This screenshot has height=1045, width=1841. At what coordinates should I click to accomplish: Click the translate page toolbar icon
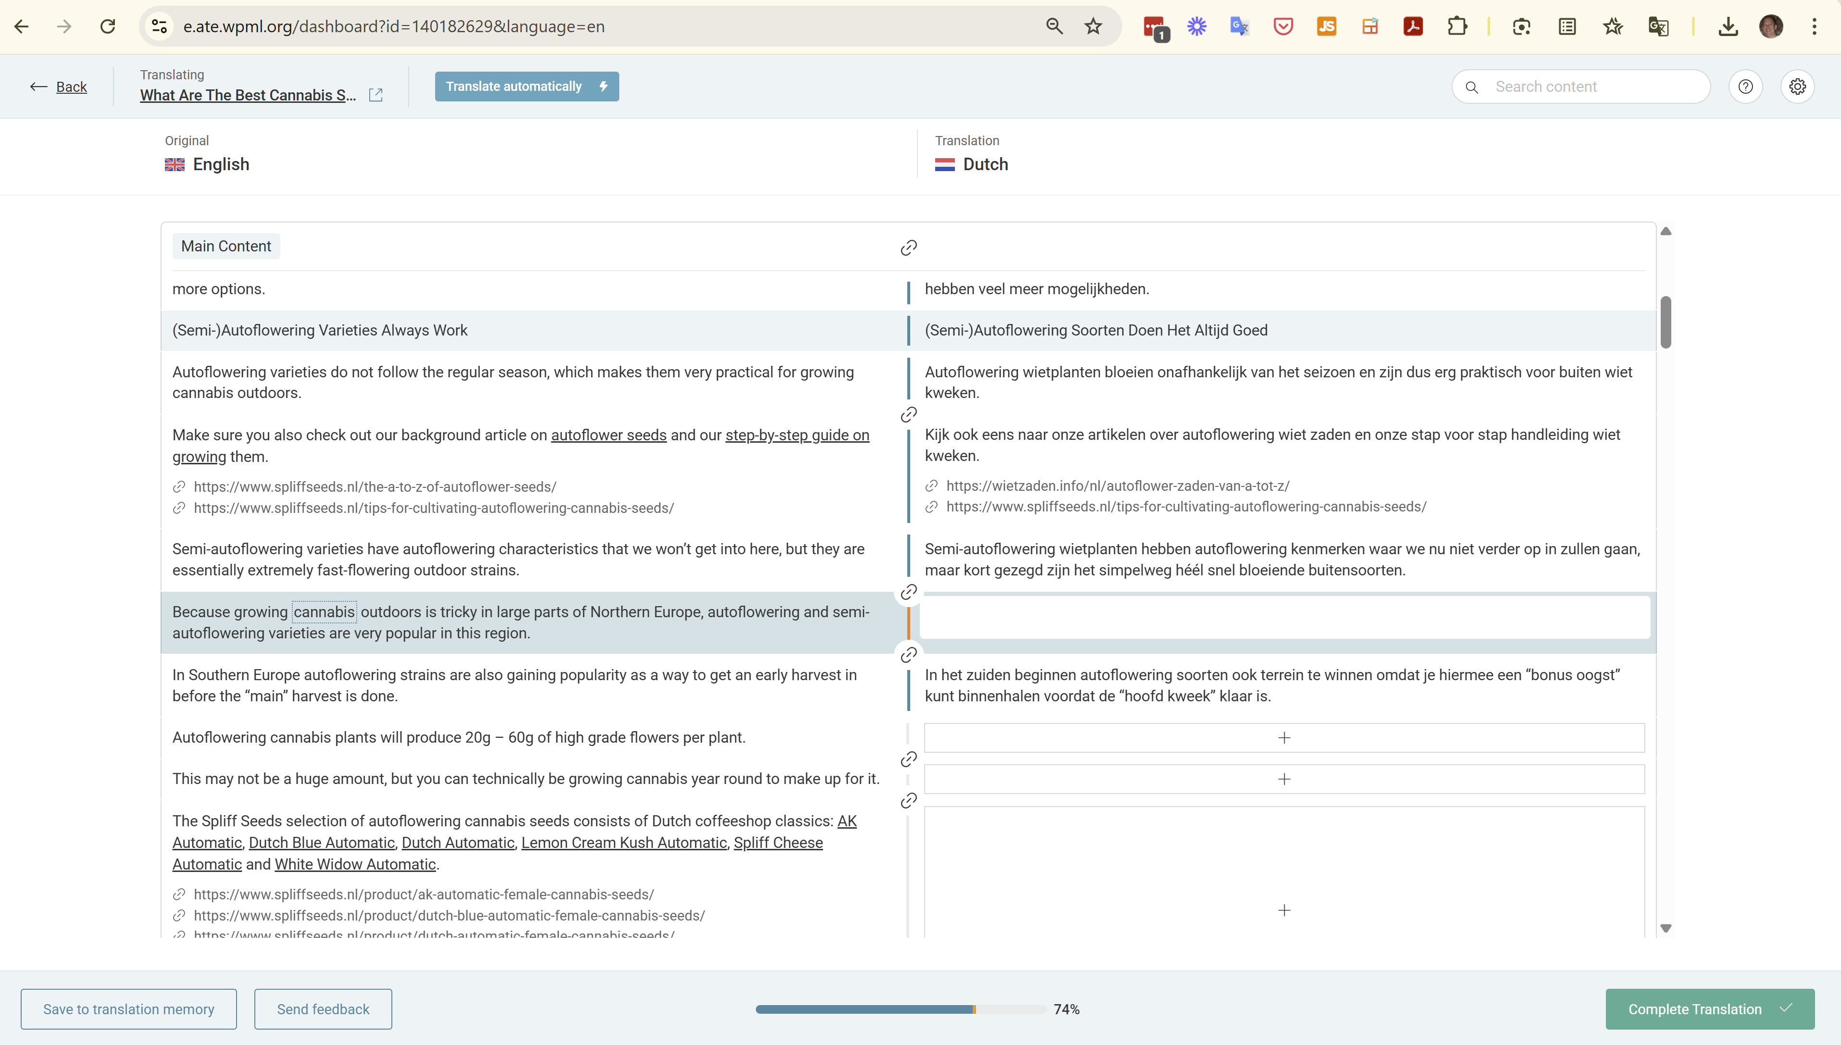tap(1658, 26)
